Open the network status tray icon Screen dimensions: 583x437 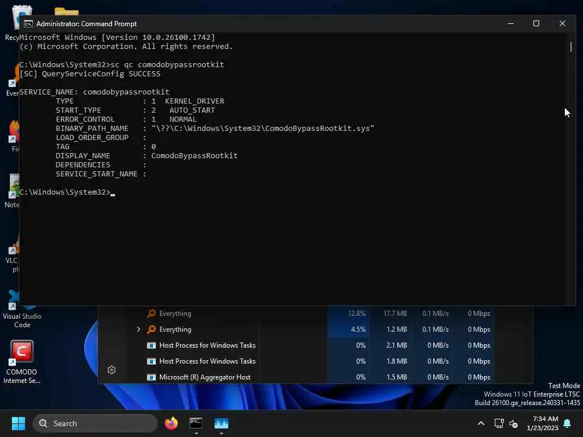coord(499,423)
